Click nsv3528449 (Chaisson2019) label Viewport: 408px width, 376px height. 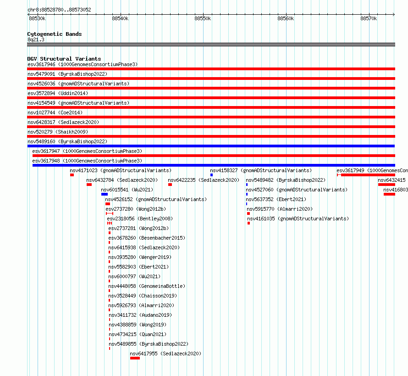143,296
